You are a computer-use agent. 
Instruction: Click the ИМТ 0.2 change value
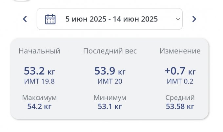(x=180, y=81)
